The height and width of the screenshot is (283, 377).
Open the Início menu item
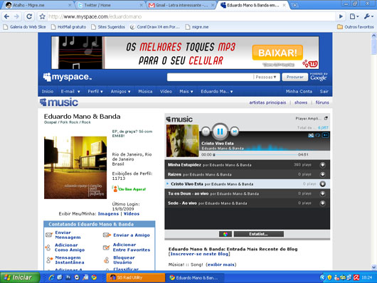coord(48,91)
